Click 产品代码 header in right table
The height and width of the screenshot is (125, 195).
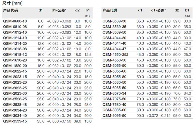110,10
